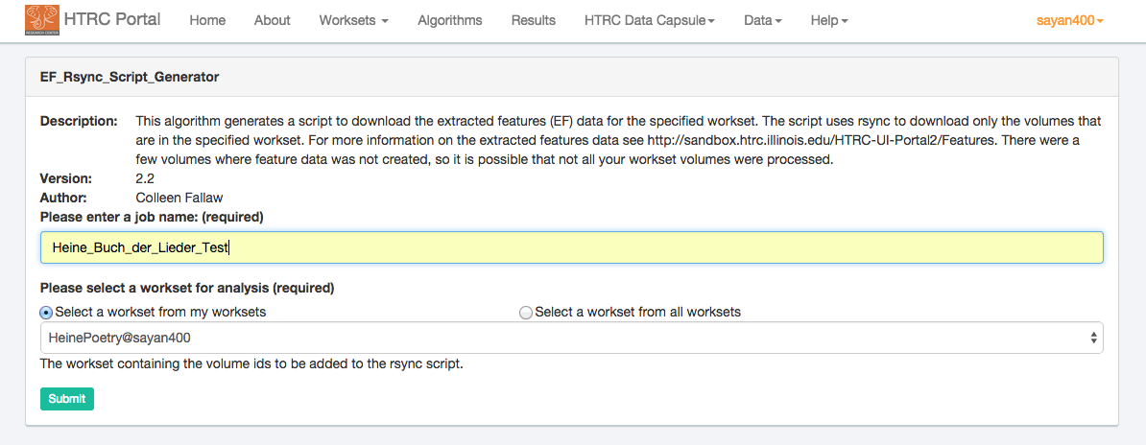This screenshot has width=1146, height=445.
Task: Select workset from my worksets radio button
Action: (x=46, y=313)
